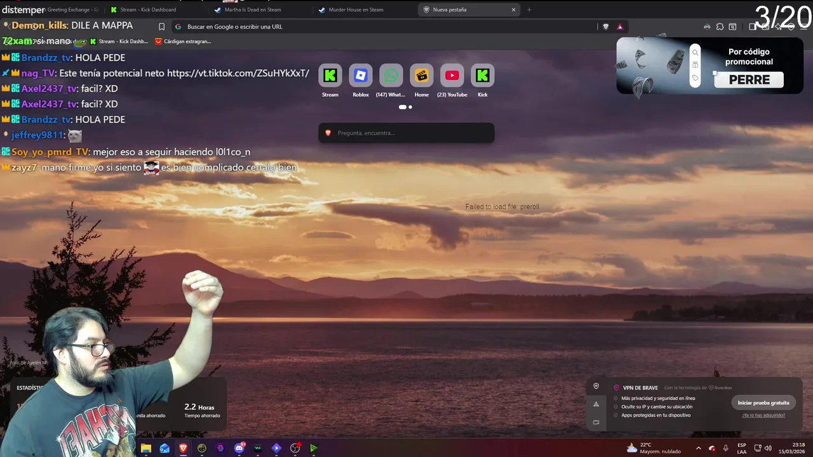Open Outlook from the taskbar
Viewport: 813px width, 457px height.
point(165,448)
